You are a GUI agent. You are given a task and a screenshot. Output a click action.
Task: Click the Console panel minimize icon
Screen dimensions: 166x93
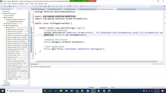[x=162, y=64]
